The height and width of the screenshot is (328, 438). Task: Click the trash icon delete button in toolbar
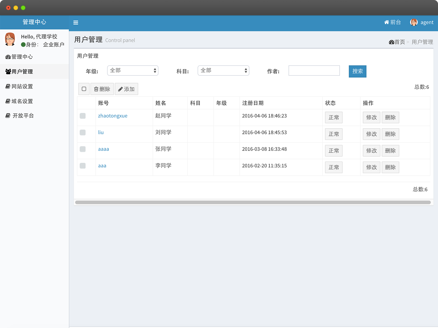pos(102,89)
